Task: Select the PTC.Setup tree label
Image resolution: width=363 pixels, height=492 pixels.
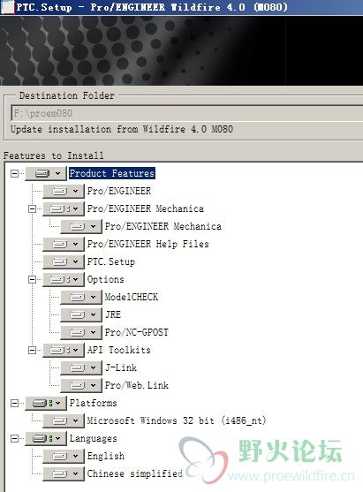Action: 111,261
